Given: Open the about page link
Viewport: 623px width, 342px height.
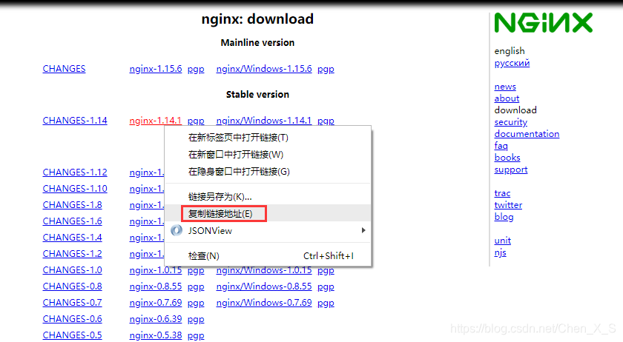Looking at the screenshot, I should coord(507,98).
